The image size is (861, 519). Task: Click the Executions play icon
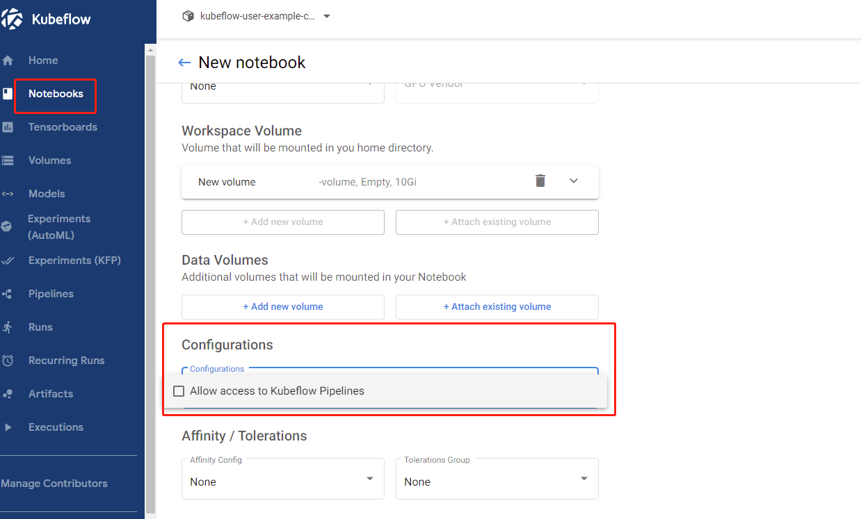click(x=8, y=427)
